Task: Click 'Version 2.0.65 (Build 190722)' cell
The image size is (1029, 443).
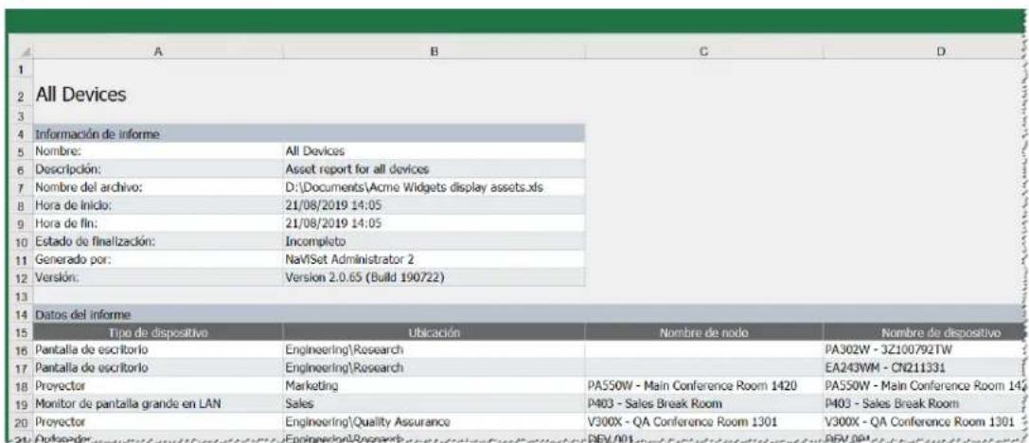Action: (x=434, y=277)
